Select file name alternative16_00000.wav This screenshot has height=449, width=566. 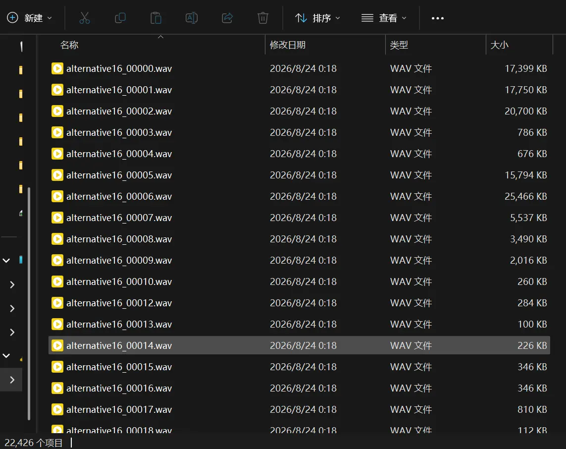119,68
